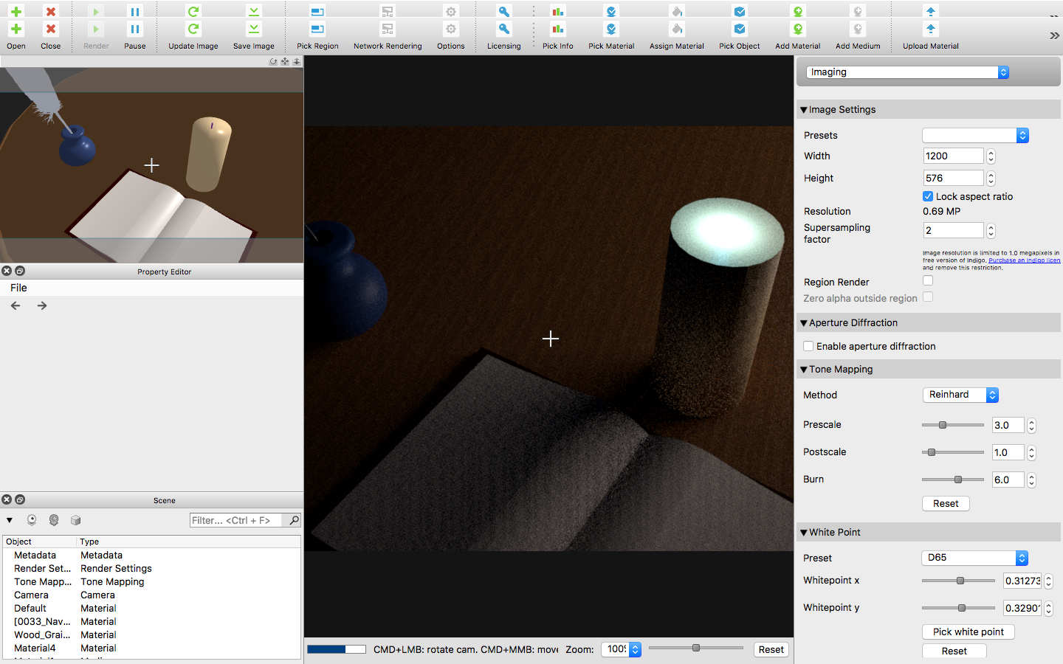Click the Pick white point button
Viewport: 1063px width, 664px height.
tap(968, 632)
